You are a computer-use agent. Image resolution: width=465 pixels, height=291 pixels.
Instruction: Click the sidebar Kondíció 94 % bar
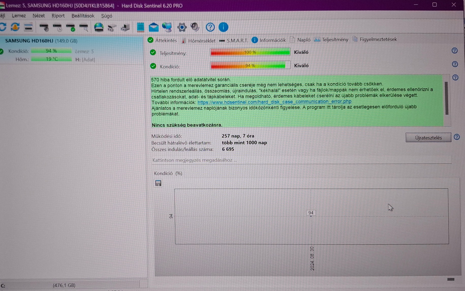(x=51, y=51)
